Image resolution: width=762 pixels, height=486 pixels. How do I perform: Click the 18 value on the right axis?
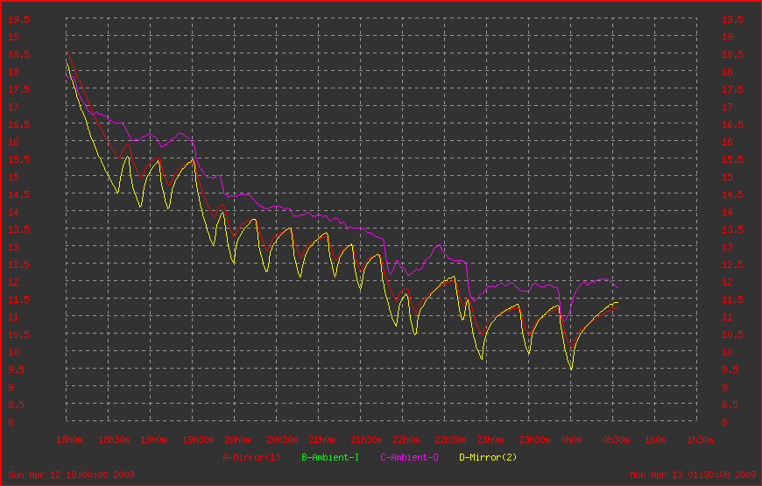(728, 72)
